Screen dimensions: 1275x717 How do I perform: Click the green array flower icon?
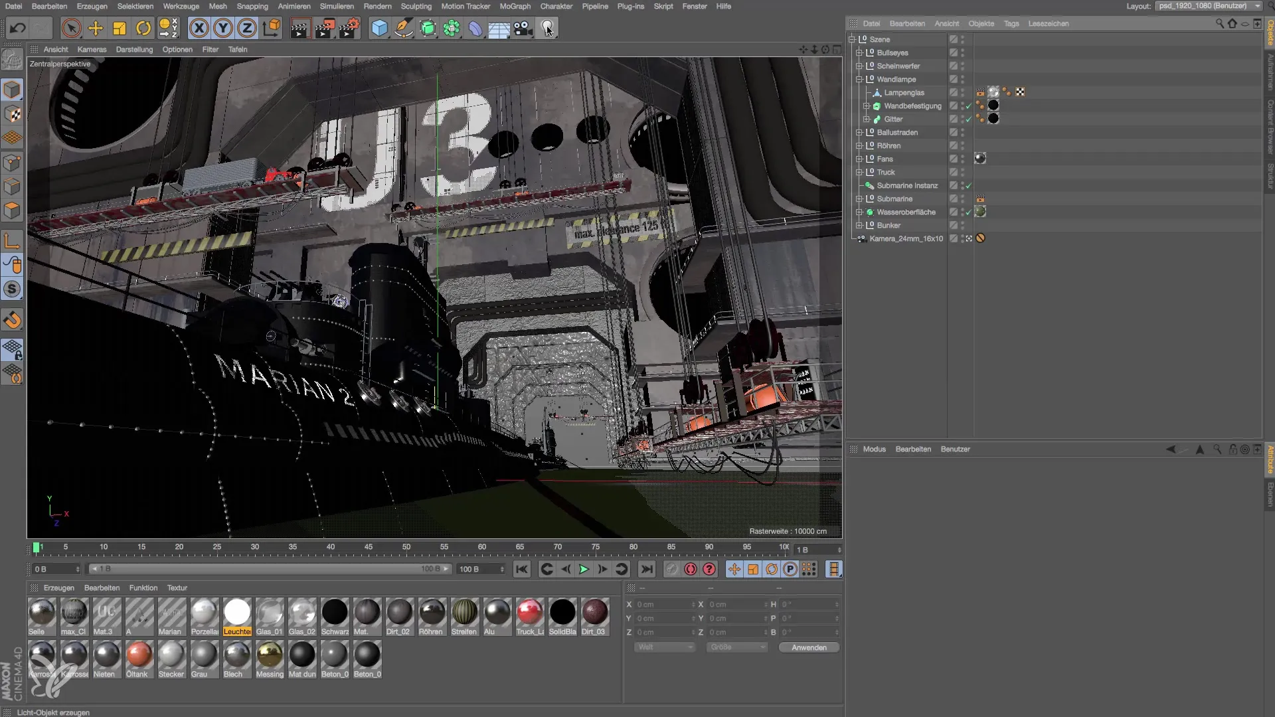point(452,28)
